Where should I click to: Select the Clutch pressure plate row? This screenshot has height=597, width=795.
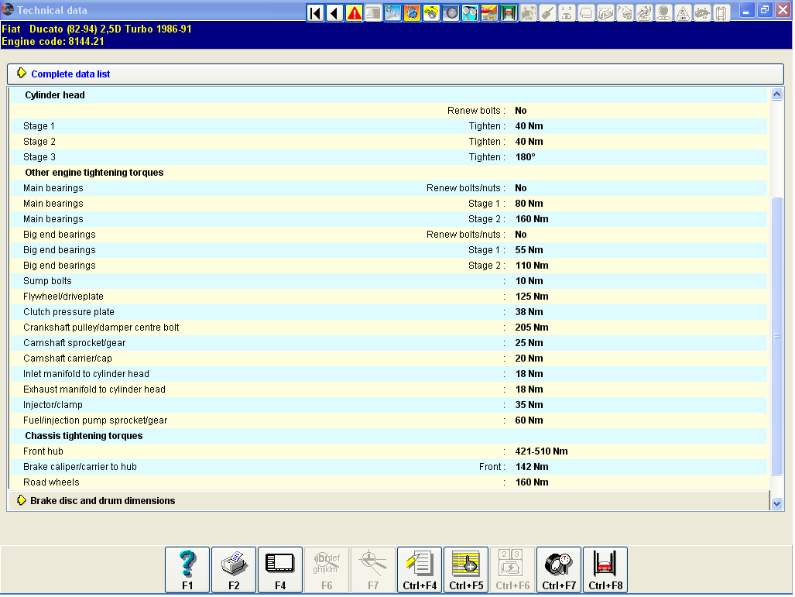pos(389,311)
